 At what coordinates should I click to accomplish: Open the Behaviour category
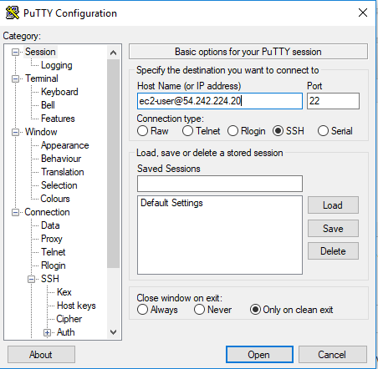pyautogui.click(x=61, y=159)
